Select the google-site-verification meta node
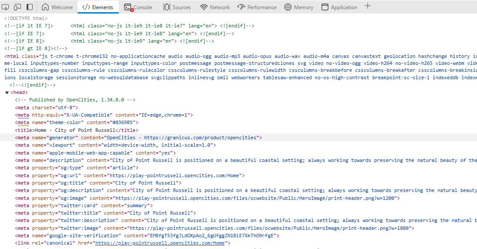Image resolution: width=477 pixels, height=249 pixels. pos(147,236)
